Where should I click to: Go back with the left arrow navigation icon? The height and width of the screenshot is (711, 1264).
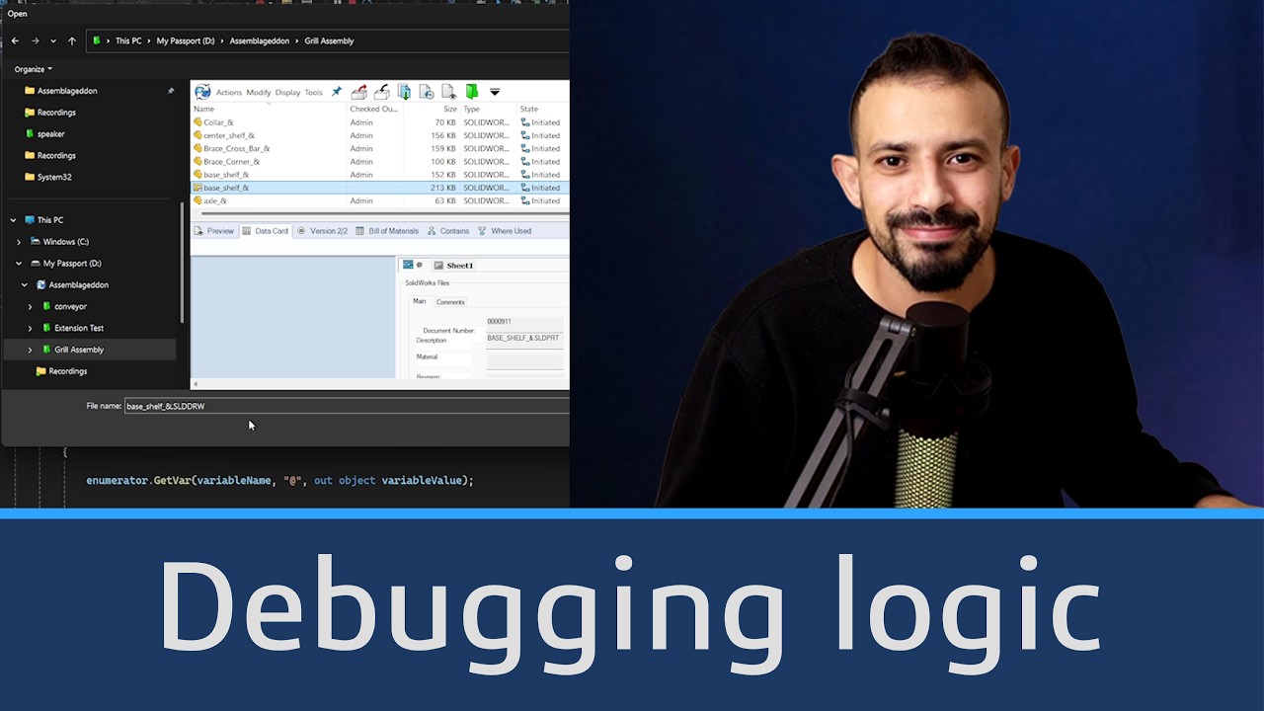(x=15, y=40)
